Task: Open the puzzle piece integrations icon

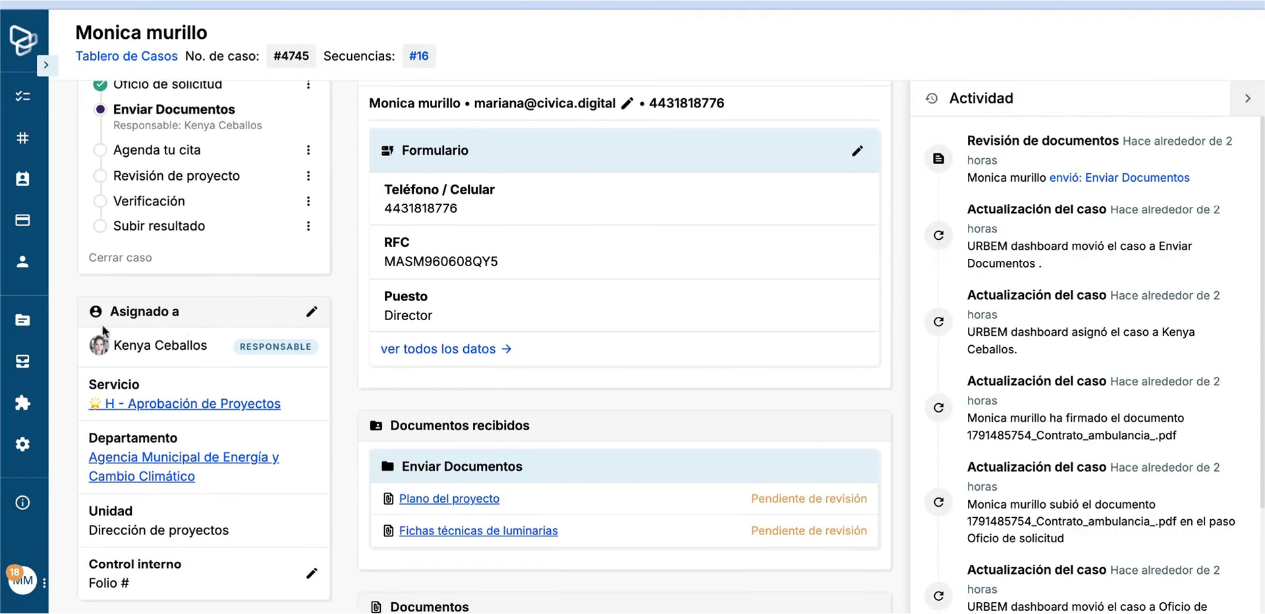Action: [22, 403]
